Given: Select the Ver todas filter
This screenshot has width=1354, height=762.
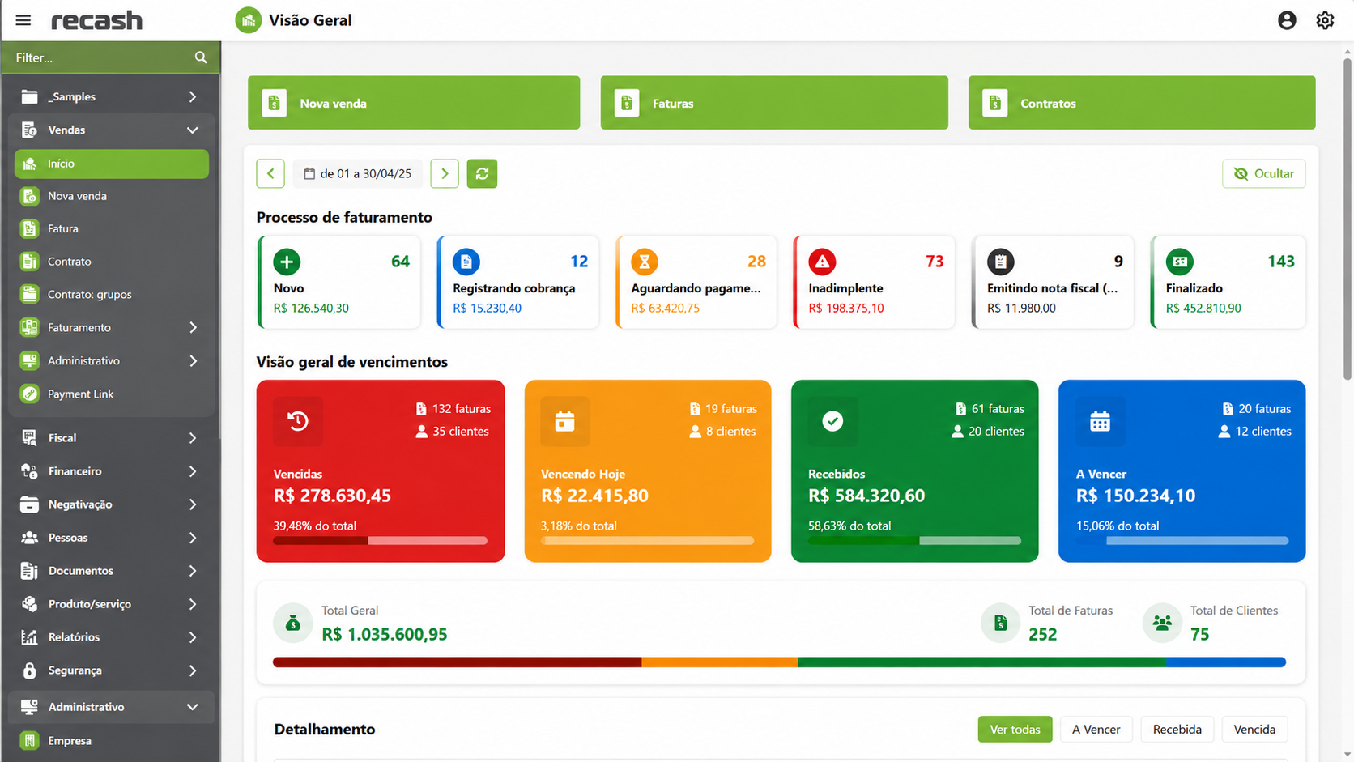Looking at the screenshot, I should click(1015, 729).
